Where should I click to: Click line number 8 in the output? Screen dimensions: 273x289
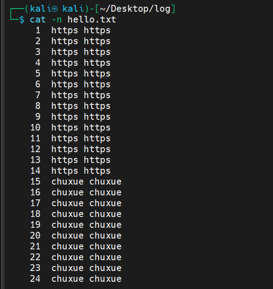[38, 106]
